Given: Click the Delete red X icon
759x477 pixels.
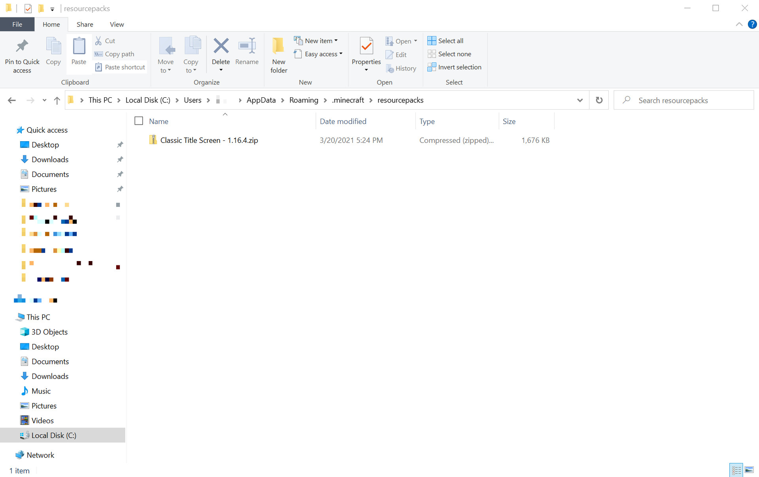Looking at the screenshot, I should (221, 46).
